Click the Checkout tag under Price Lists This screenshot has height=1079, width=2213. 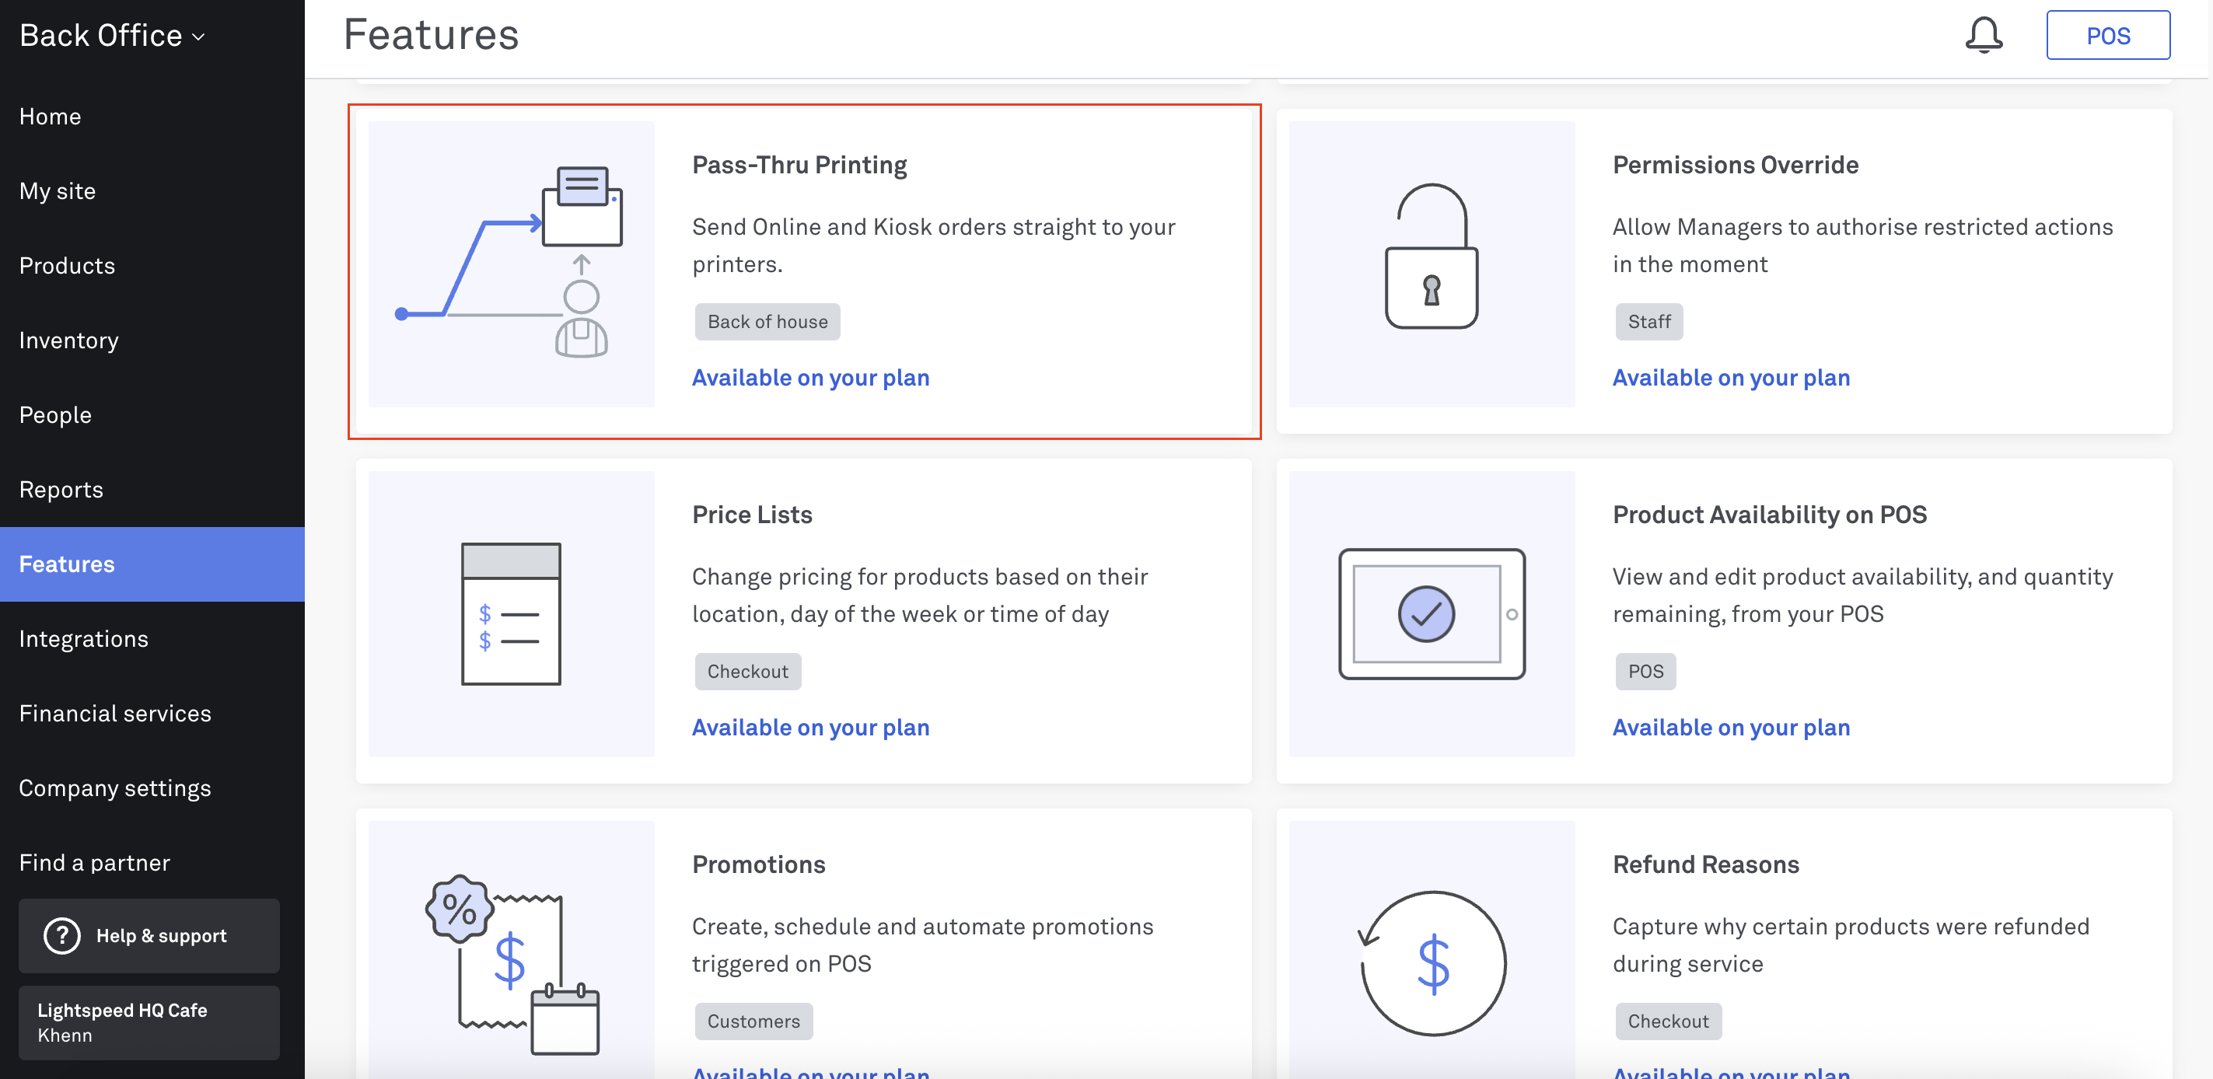coord(747,671)
